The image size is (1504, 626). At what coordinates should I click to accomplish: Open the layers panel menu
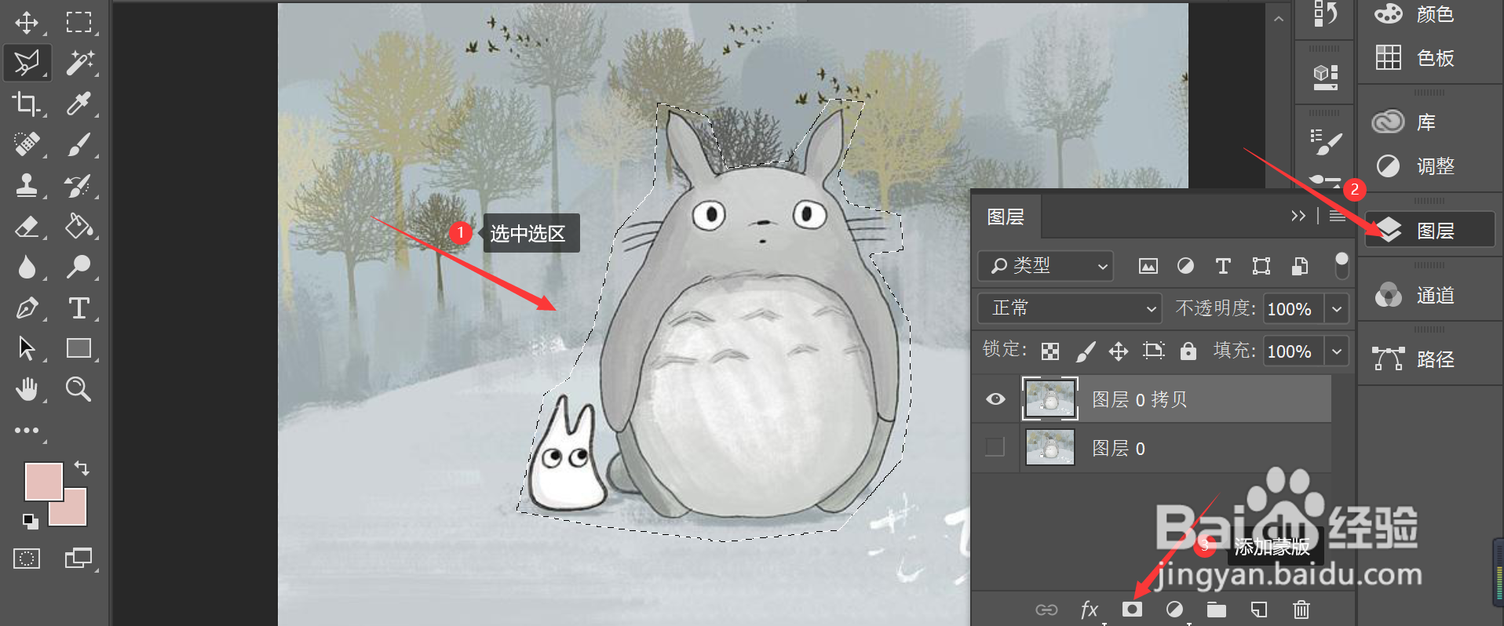[x=1338, y=216]
